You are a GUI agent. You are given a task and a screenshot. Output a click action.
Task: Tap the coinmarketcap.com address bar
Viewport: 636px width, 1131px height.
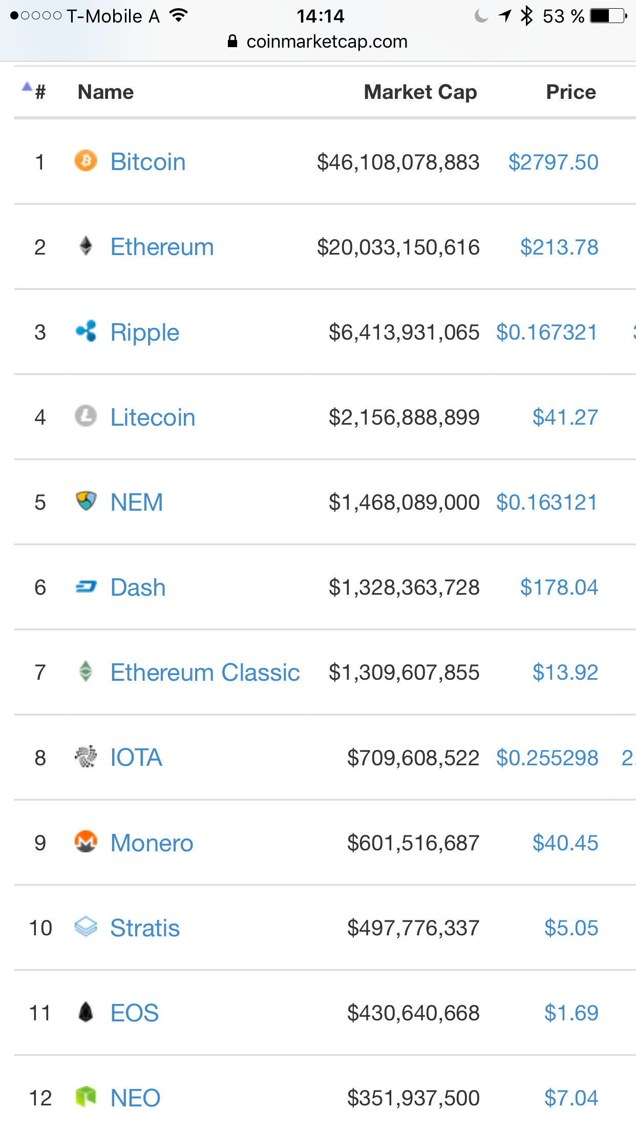coord(318,41)
